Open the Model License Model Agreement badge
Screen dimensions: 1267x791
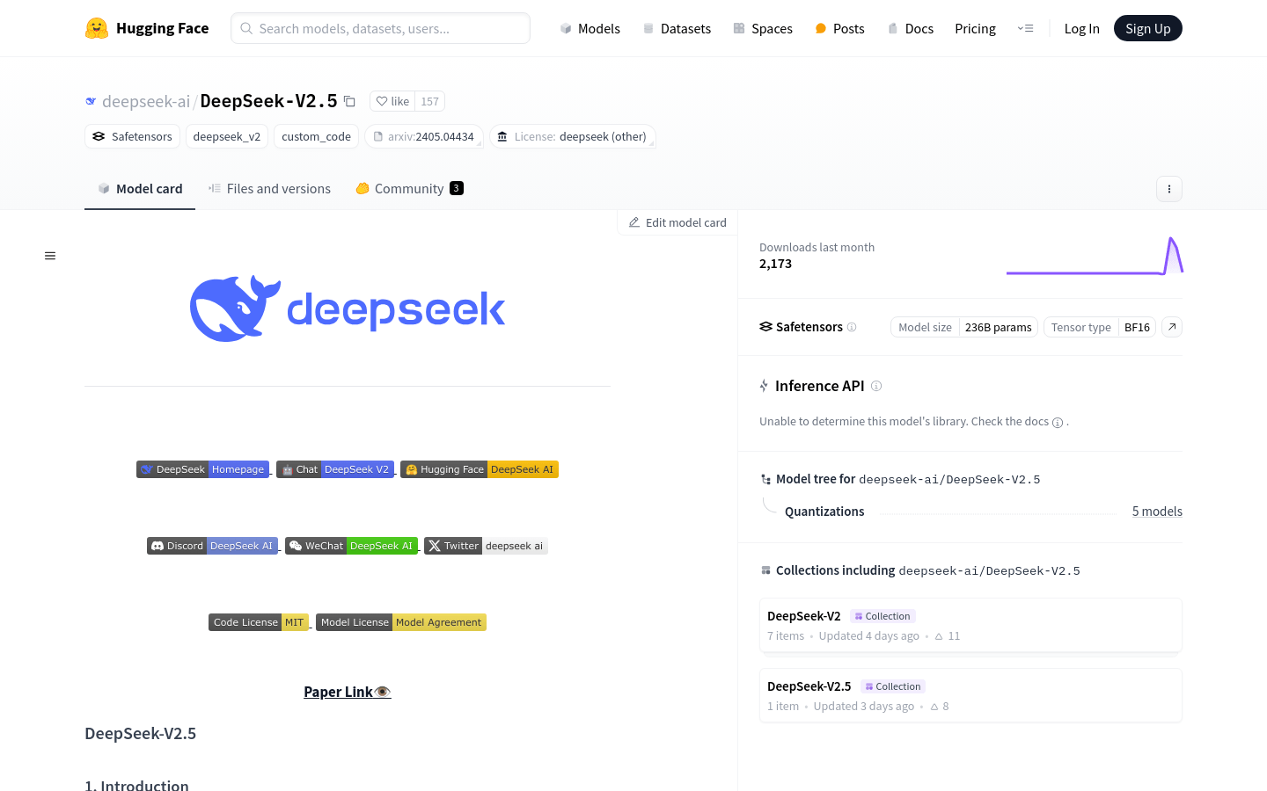pos(401,622)
